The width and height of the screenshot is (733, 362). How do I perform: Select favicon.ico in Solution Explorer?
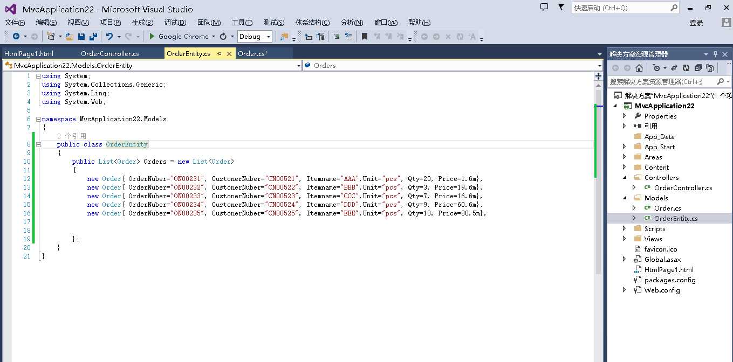pos(661,249)
